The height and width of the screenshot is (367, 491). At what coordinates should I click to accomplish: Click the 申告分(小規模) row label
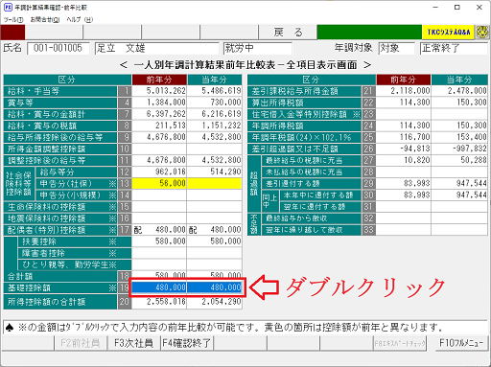click(x=77, y=195)
